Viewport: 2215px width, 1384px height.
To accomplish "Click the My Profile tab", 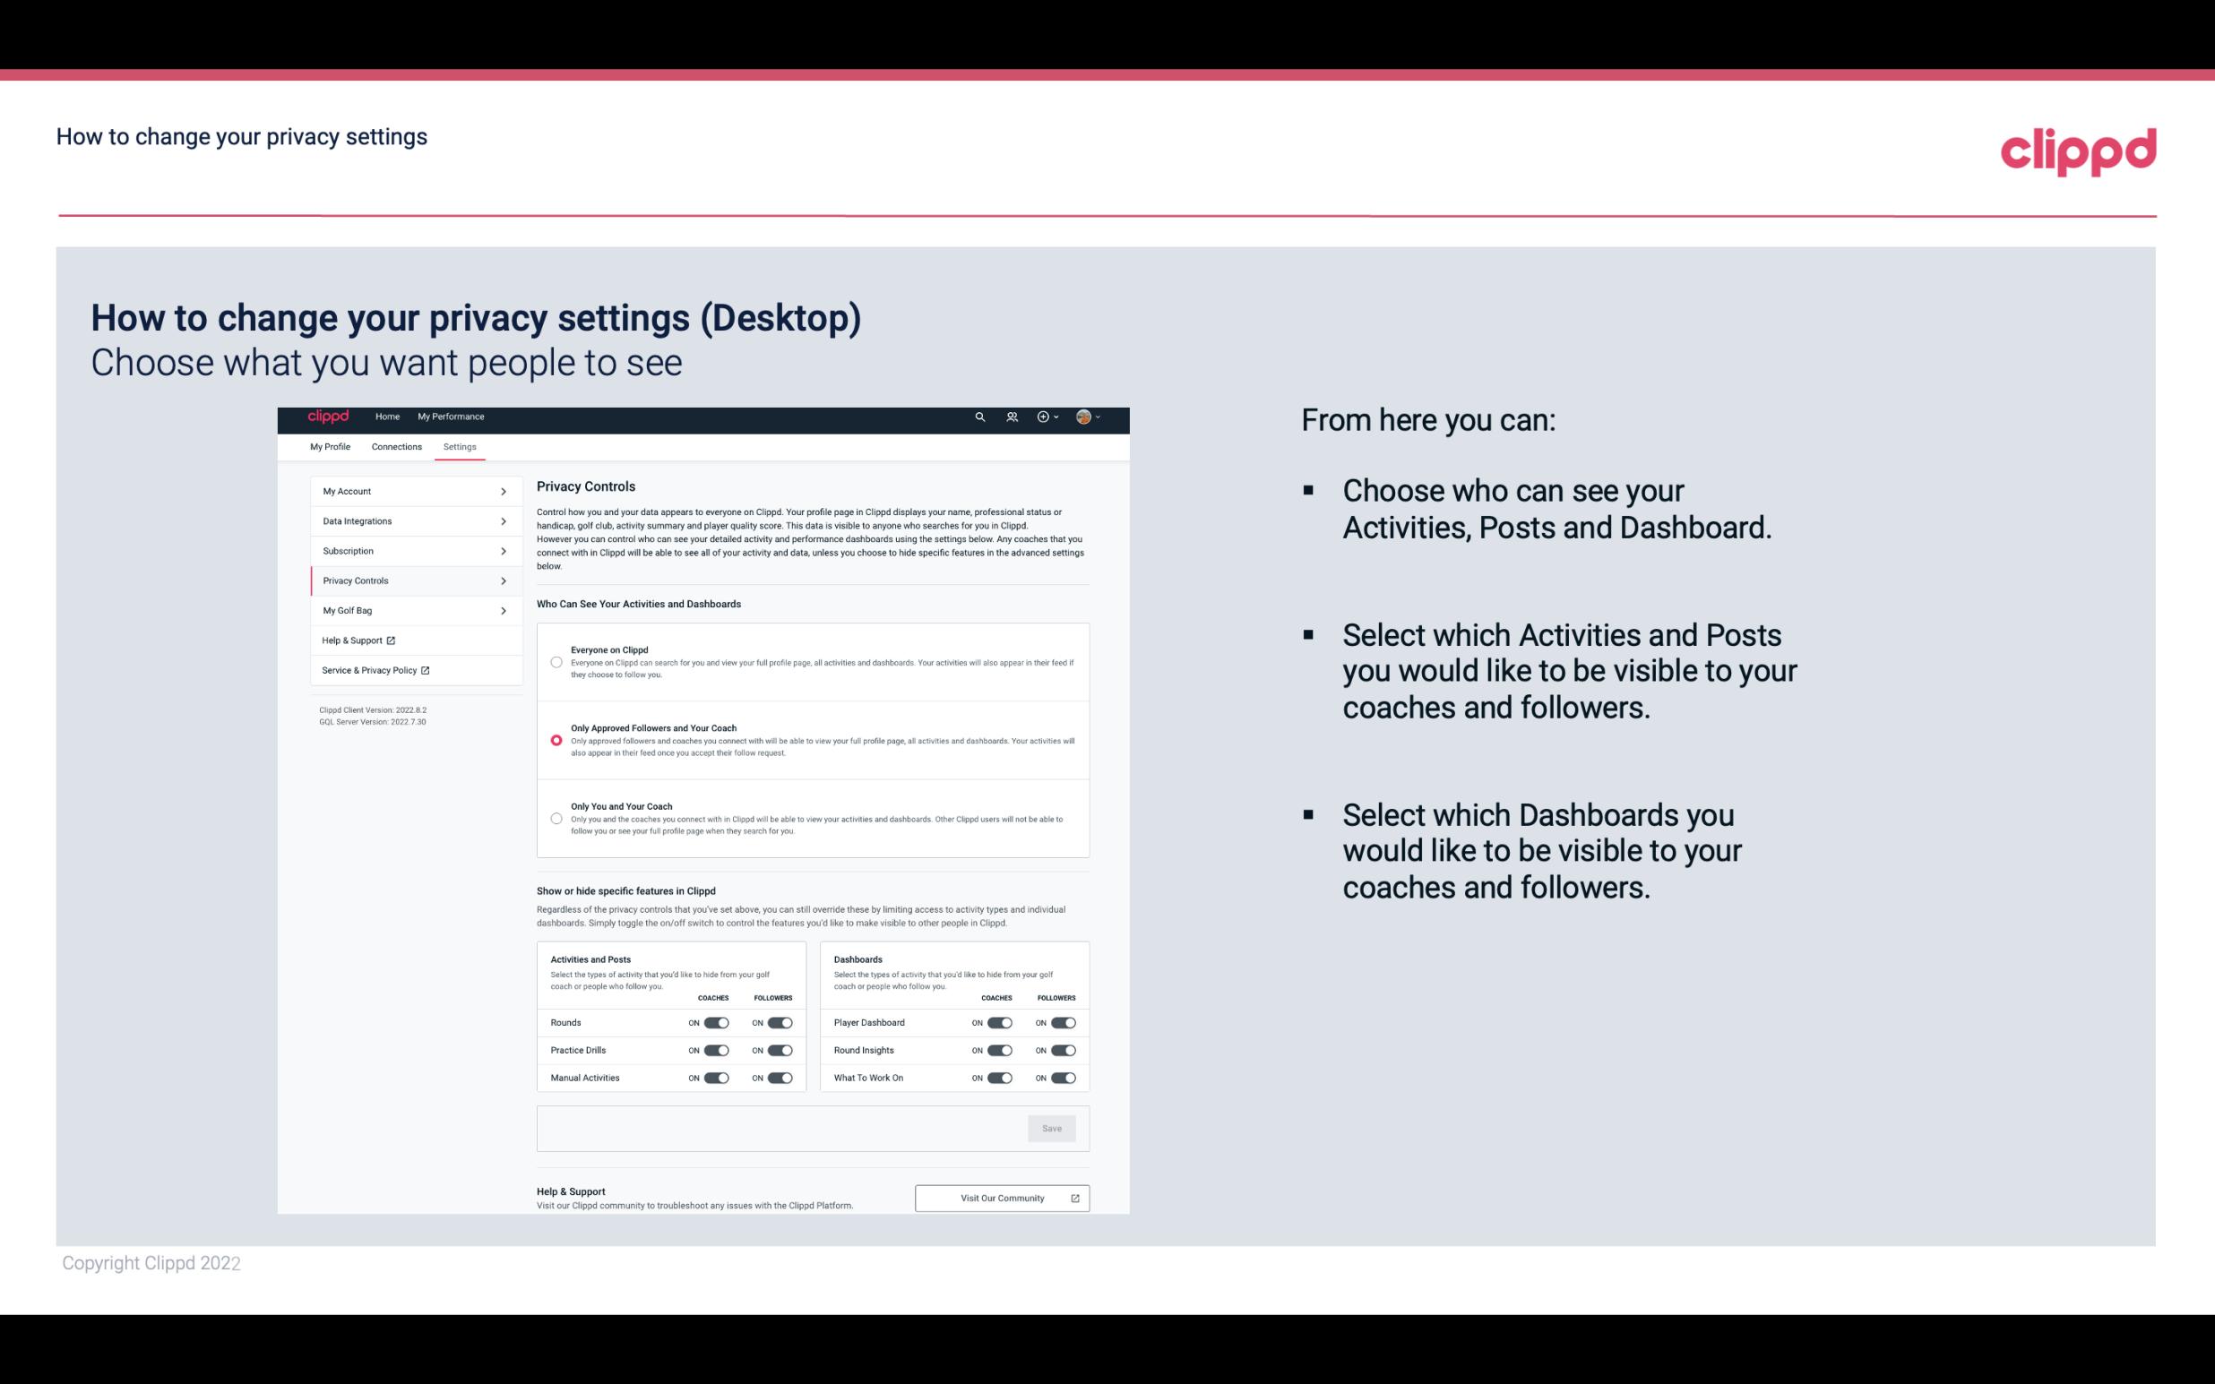I will (329, 446).
